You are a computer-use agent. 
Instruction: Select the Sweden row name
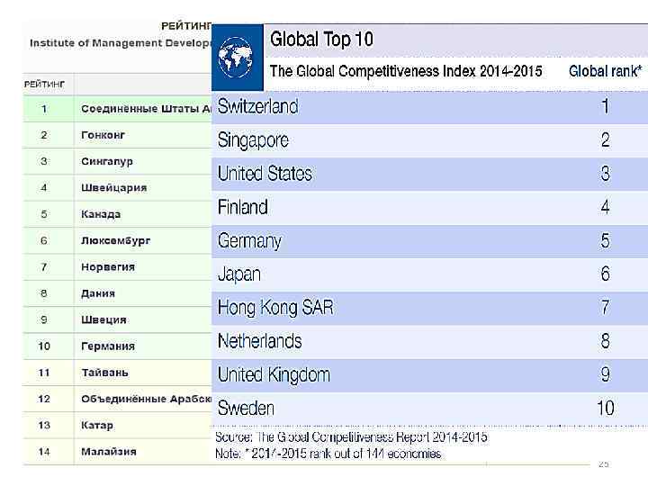point(246,409)
